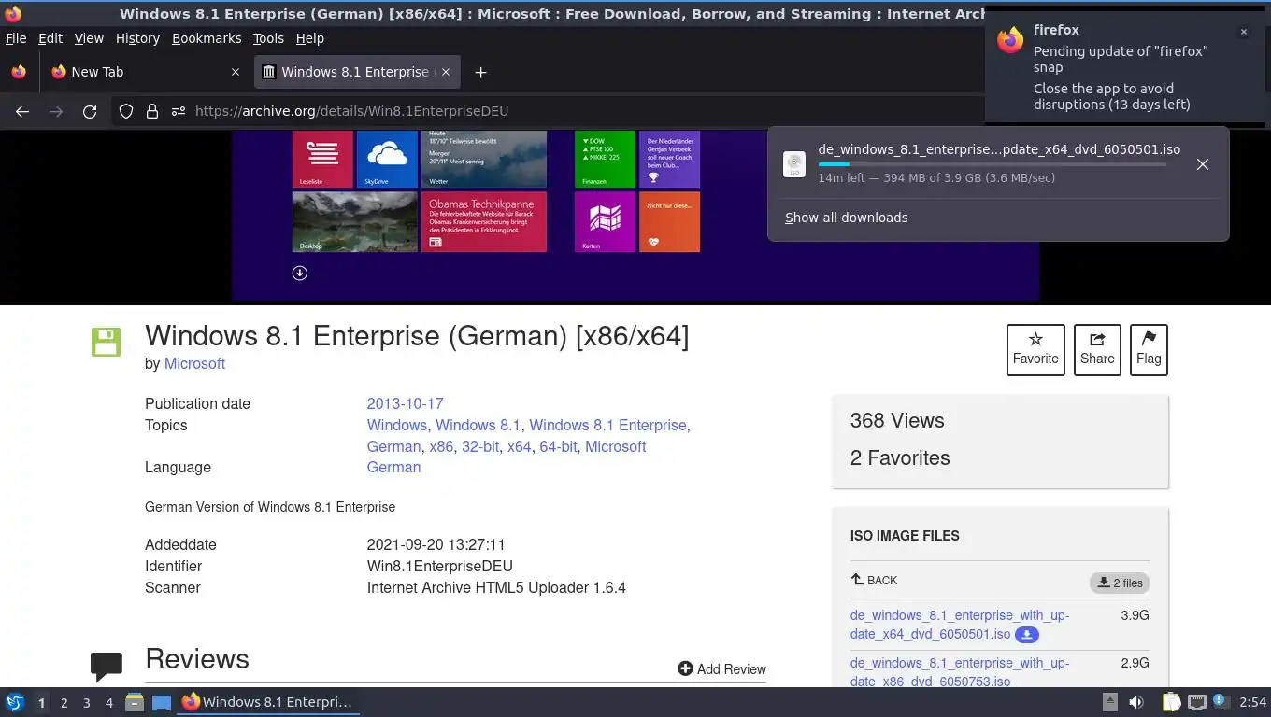
Task: Click the 2 files download button
Action: pyautogui.click(x=1119, y=583)
